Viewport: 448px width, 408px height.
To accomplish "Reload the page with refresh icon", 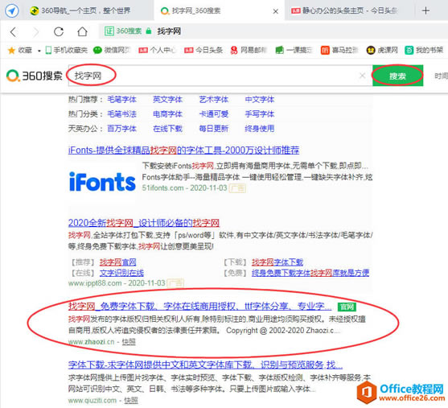I will coord(59,31).
